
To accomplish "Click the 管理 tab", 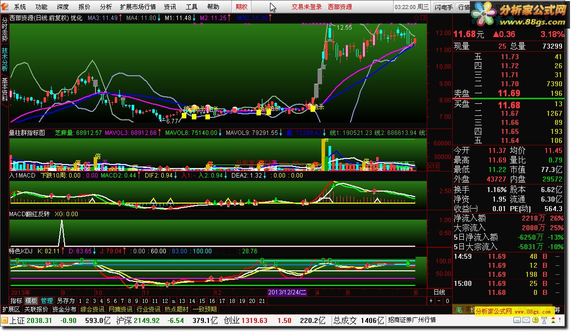I will tap(47, 301).
